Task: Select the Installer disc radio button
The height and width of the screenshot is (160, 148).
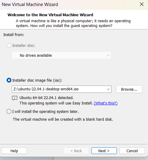Action: (x=9, y=45)
